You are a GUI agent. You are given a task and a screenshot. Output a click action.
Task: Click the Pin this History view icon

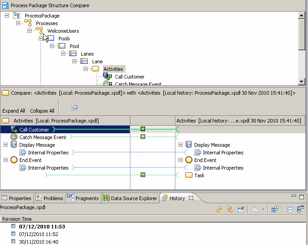[241, 210]
